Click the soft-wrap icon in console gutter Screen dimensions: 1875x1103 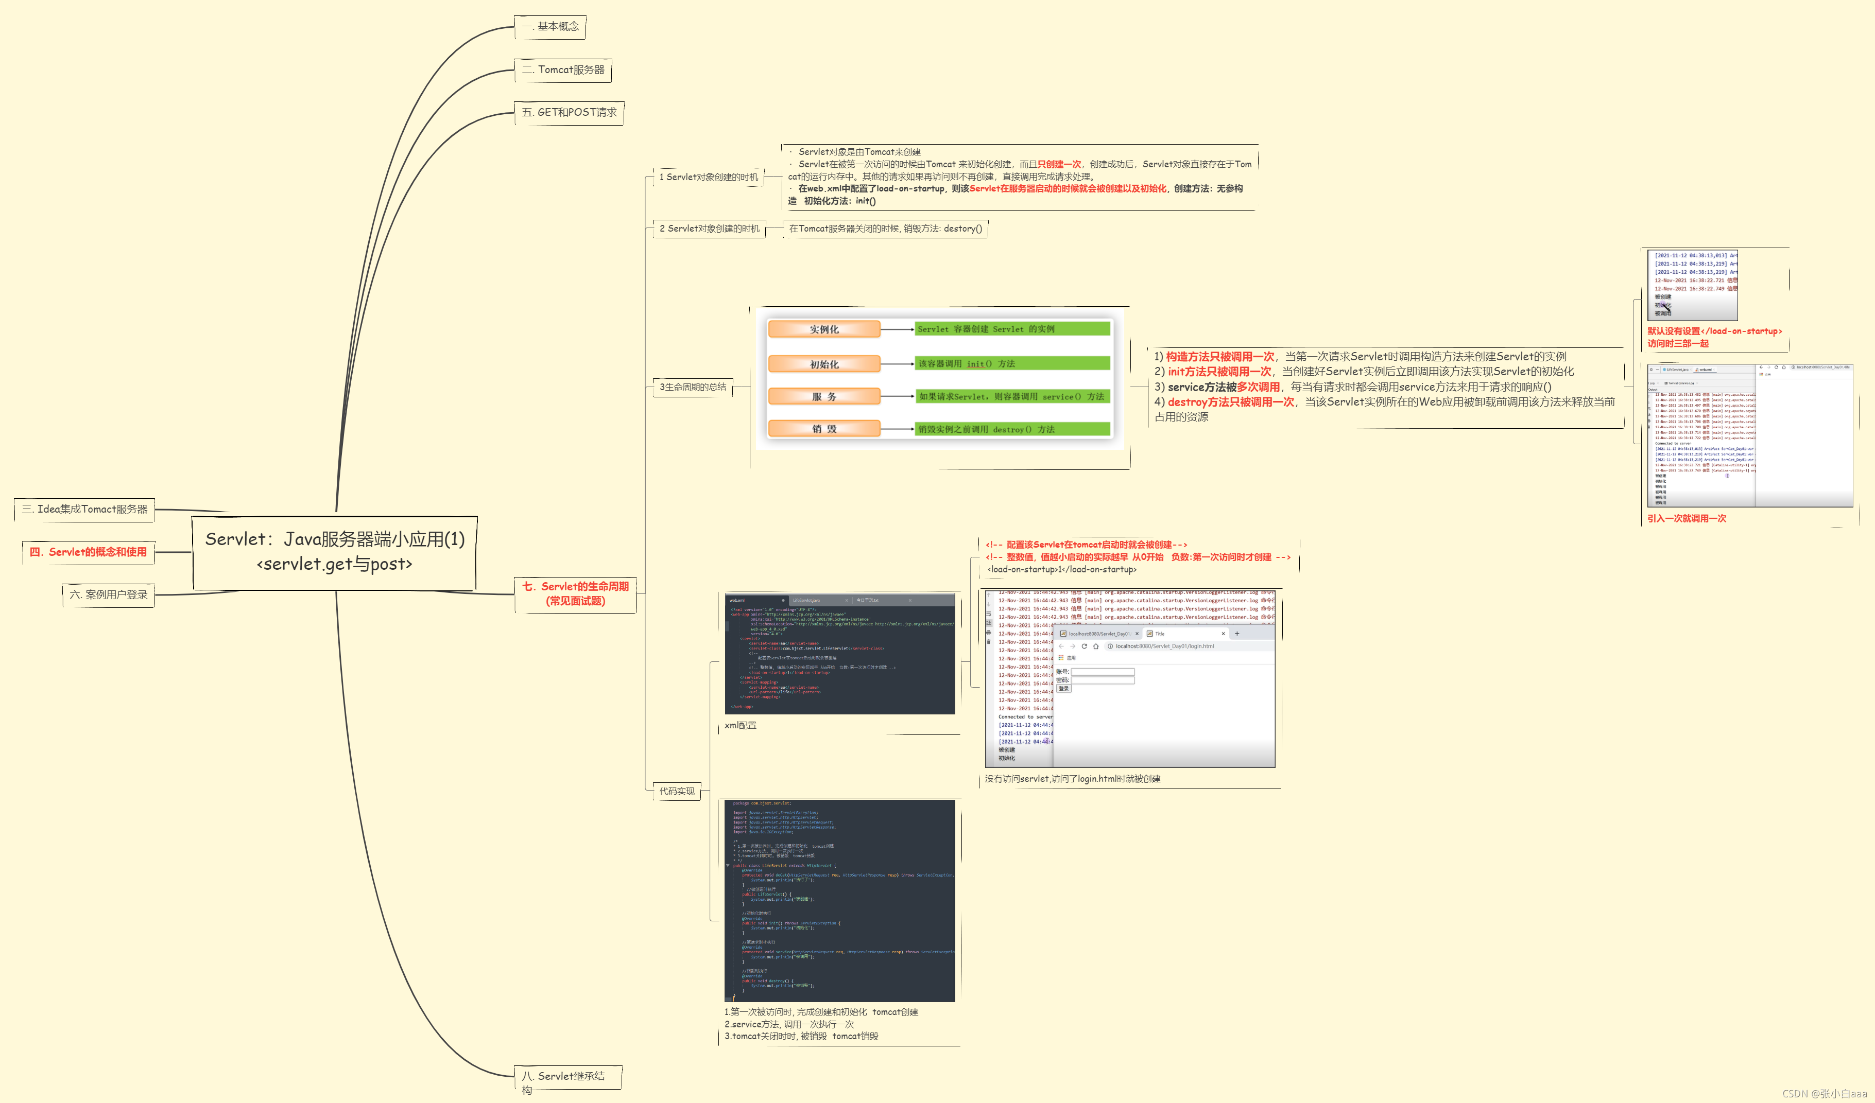point(989,615)
